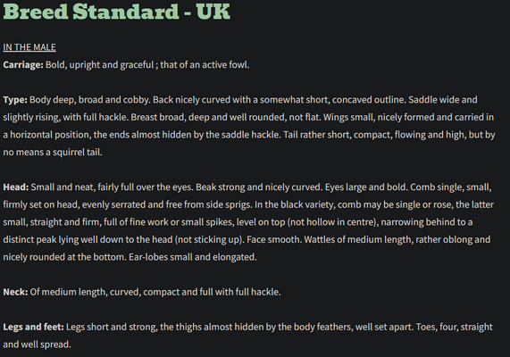Click the word 'Breed' in the heading
Viewport: 510px width, 357px height.
36,12
